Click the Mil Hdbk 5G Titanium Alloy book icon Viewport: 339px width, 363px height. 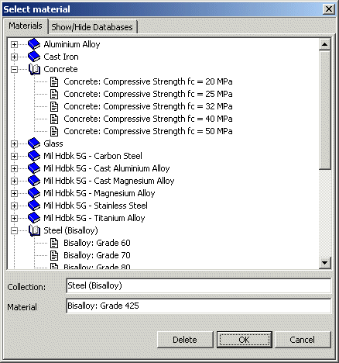34,218
